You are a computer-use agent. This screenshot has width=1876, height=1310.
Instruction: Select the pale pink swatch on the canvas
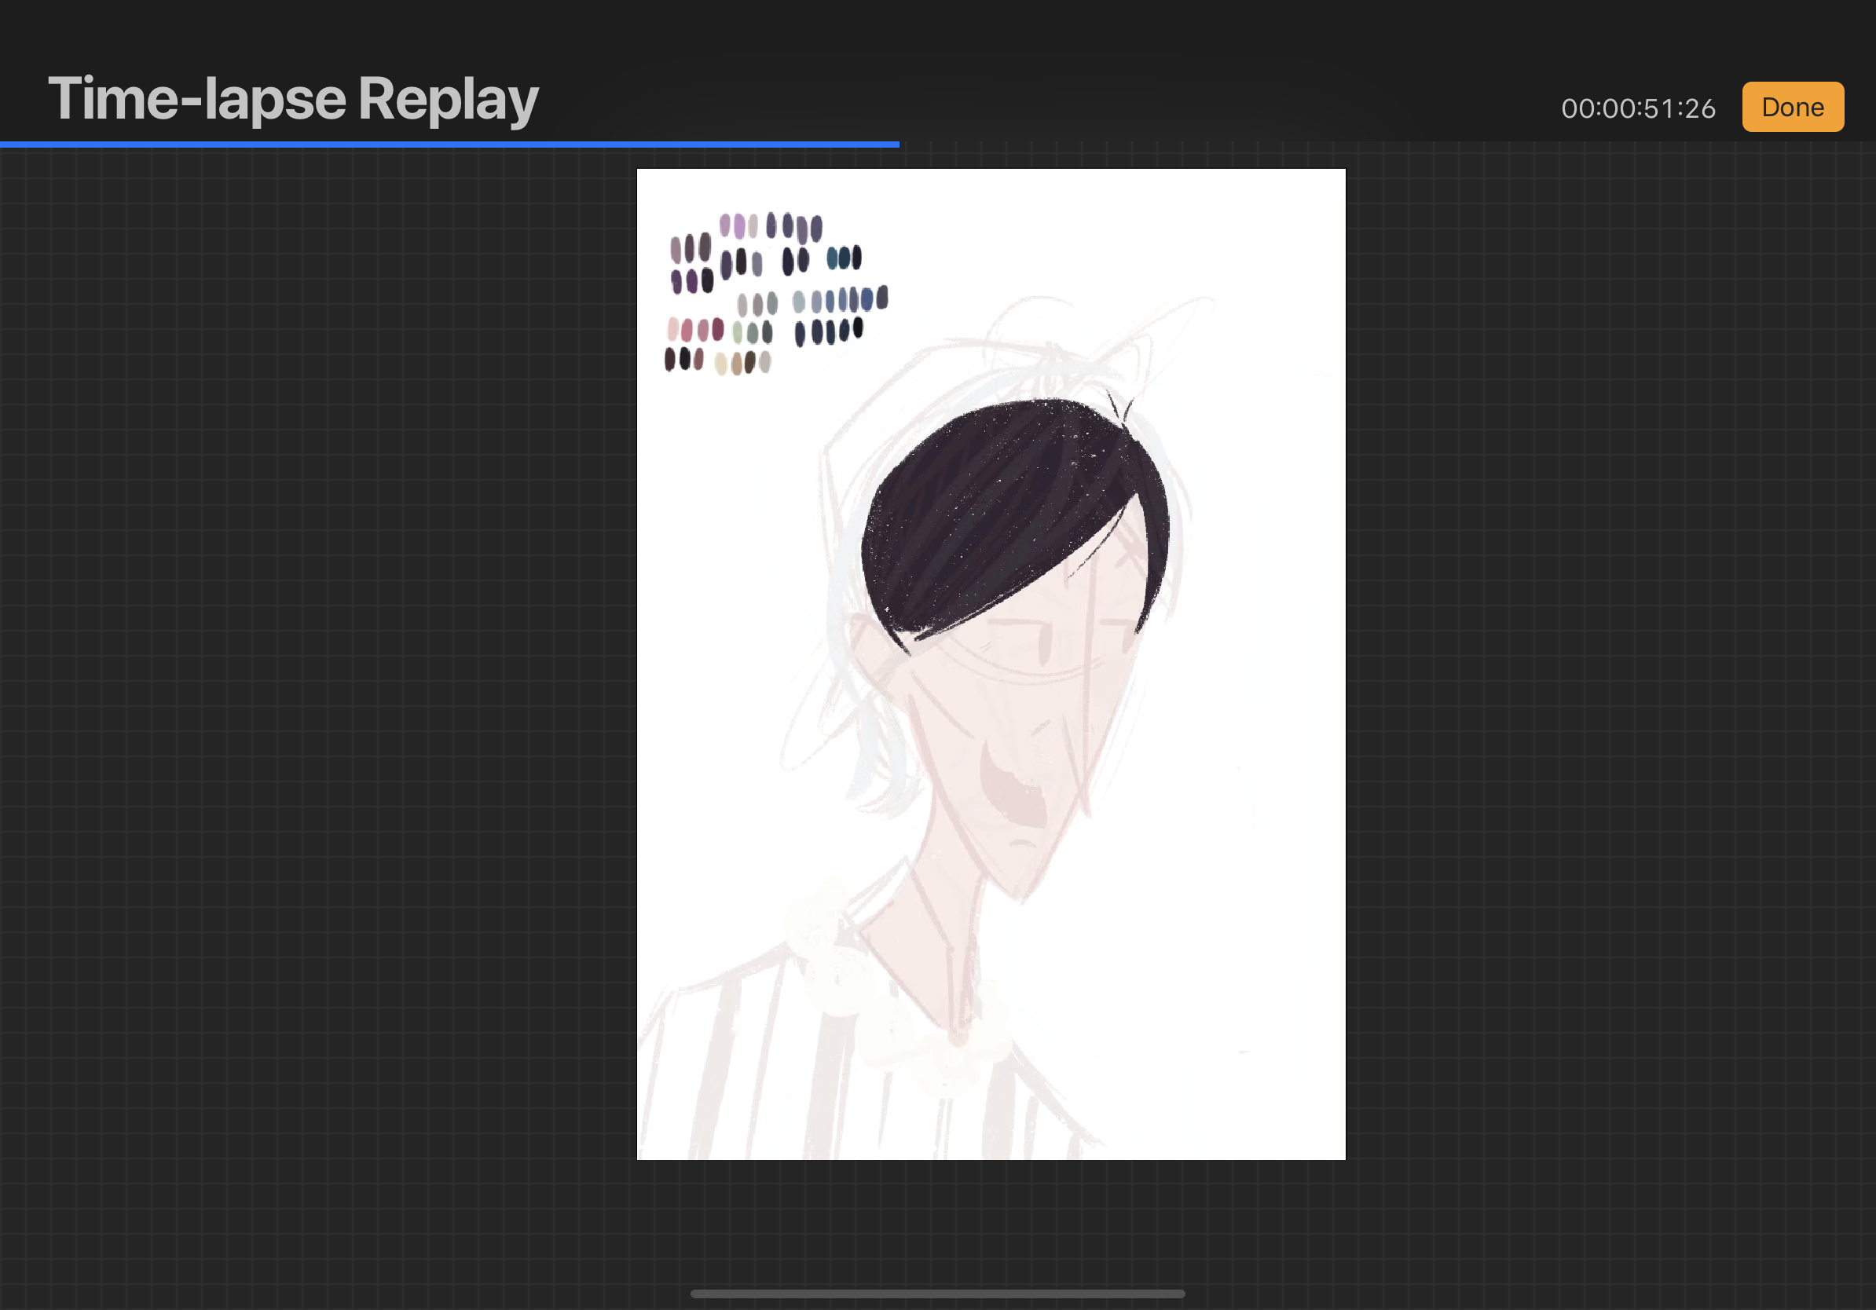[x=672, y=329]
